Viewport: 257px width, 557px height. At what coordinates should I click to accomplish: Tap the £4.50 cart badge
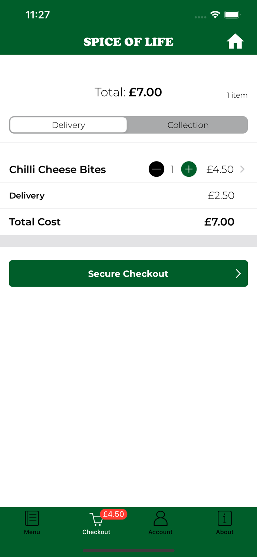click(113, 514)
